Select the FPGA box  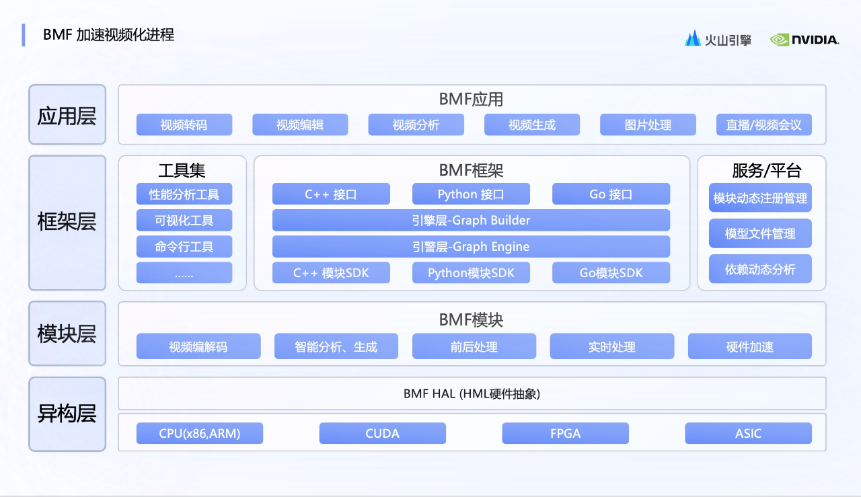[x=566, y=433]
